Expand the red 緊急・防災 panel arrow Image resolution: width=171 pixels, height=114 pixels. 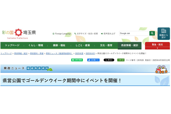click(x=157, y=48)
